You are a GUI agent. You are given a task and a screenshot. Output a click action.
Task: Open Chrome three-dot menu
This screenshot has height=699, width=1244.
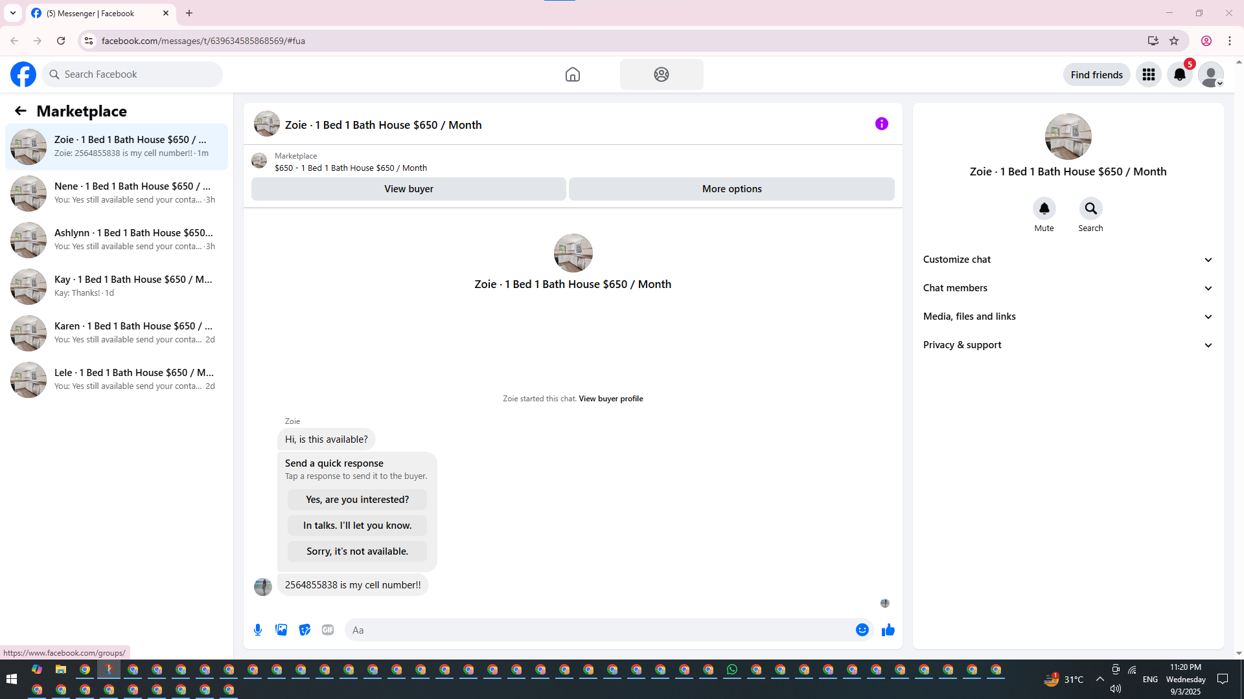1230,41
